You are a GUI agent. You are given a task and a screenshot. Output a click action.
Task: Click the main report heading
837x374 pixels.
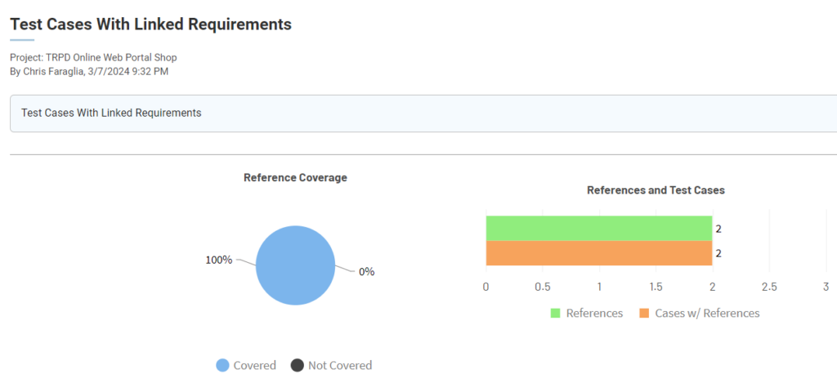[150, 24]
